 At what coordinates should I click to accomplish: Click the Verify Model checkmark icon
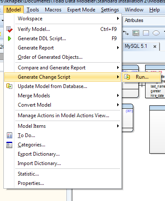click(9, 29)
